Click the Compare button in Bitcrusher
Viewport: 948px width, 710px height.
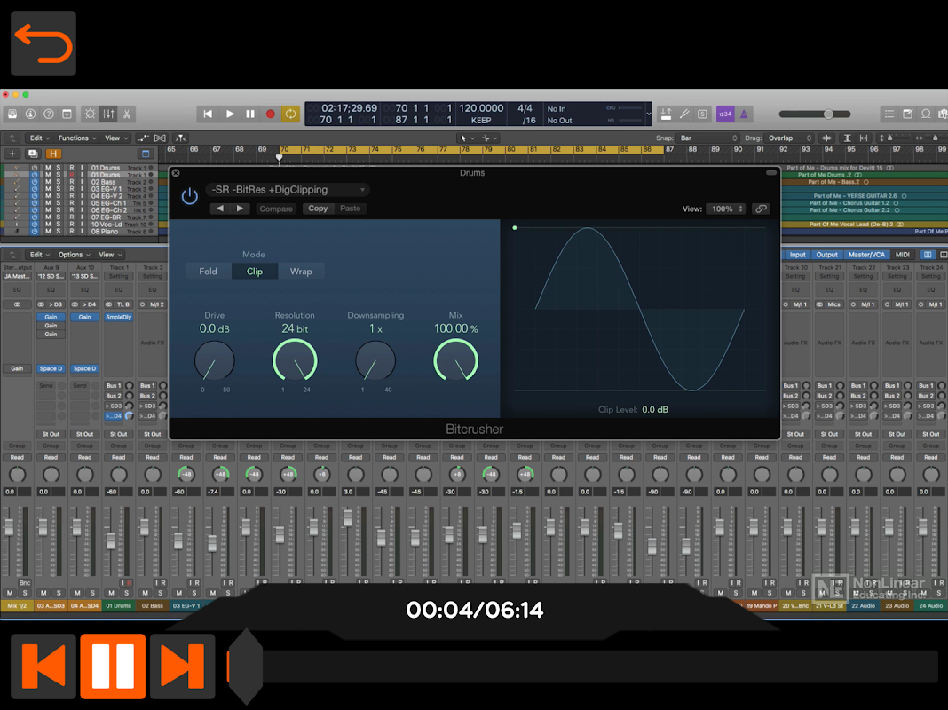tap(276, 209)
